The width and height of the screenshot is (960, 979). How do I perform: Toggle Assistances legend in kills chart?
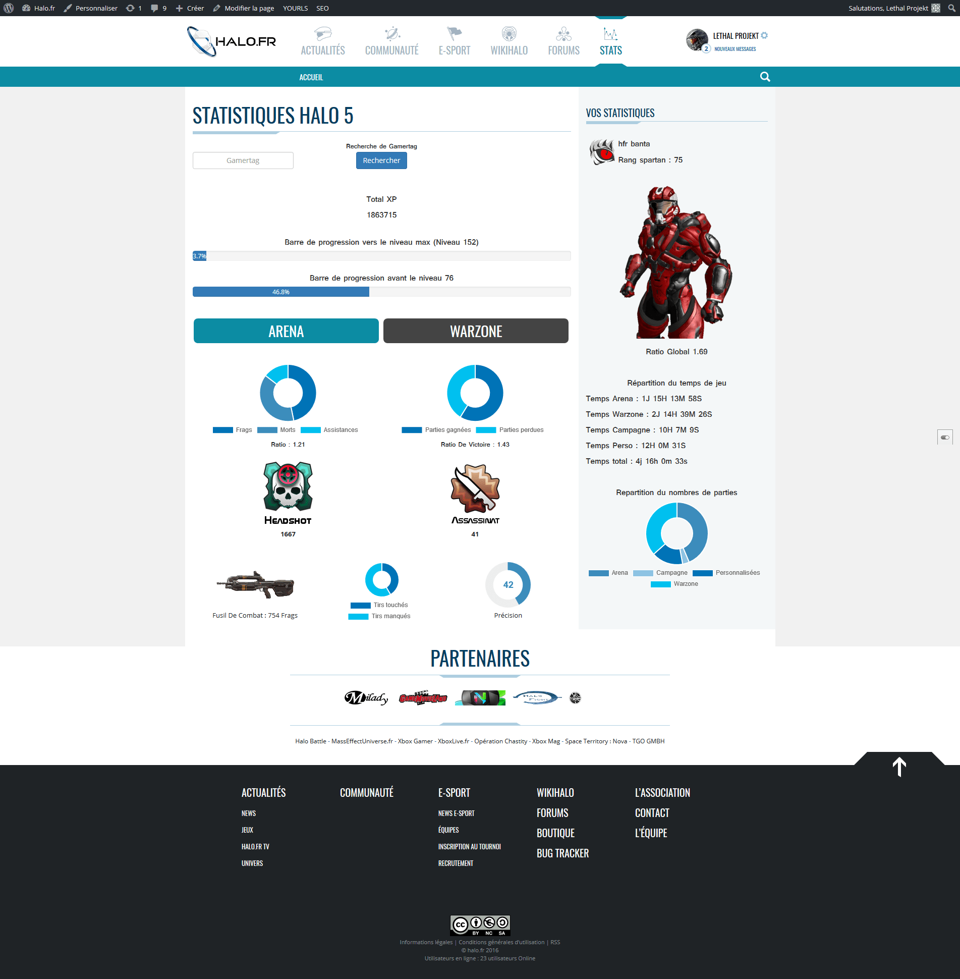point(329,430)
